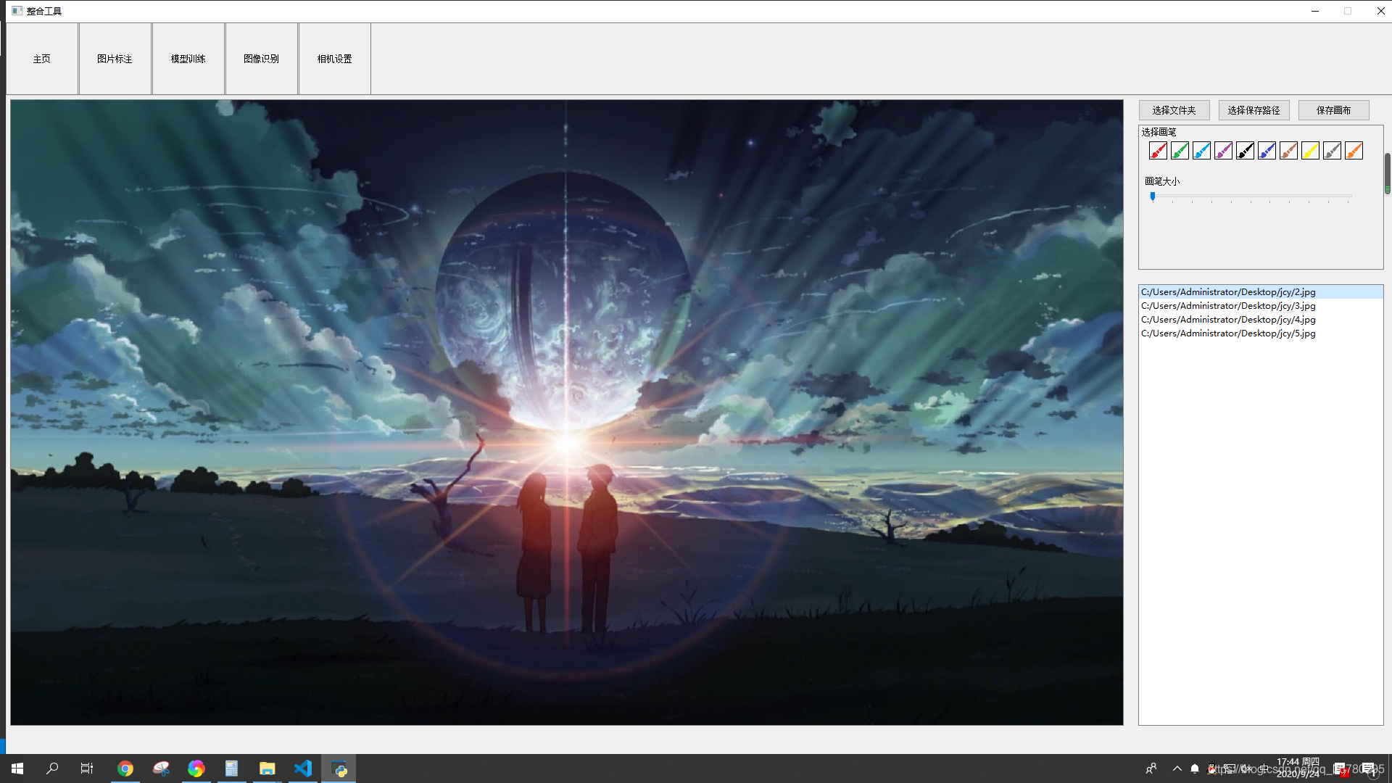This screenshot has height=783, width=1392.
Task: Click the bell icon in the system tray
Action: tap(1195, 768)
